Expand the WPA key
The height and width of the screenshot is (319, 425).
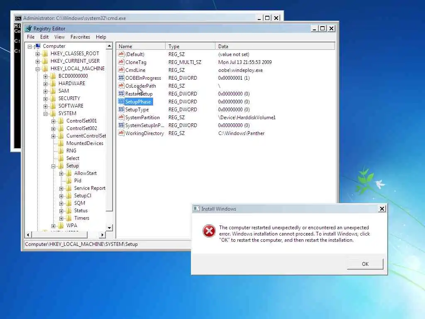(54, 226)
